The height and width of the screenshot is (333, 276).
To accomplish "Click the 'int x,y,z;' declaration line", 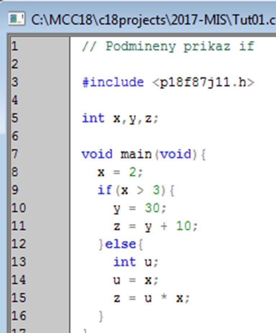I will coord(120,118).
